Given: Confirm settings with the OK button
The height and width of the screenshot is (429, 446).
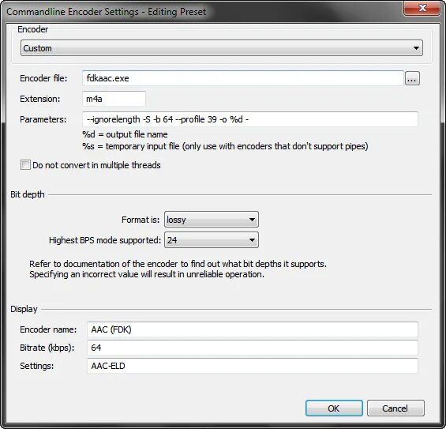Looking at the screenshot, I should pos(334,408).
